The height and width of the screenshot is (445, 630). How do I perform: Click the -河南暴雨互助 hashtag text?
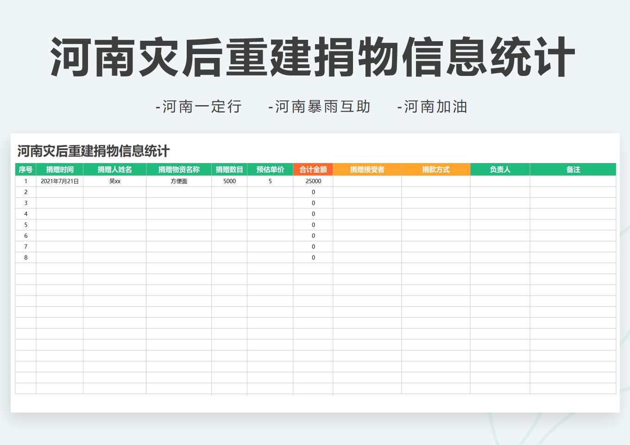pyautogui.click(x=319, y=107)
